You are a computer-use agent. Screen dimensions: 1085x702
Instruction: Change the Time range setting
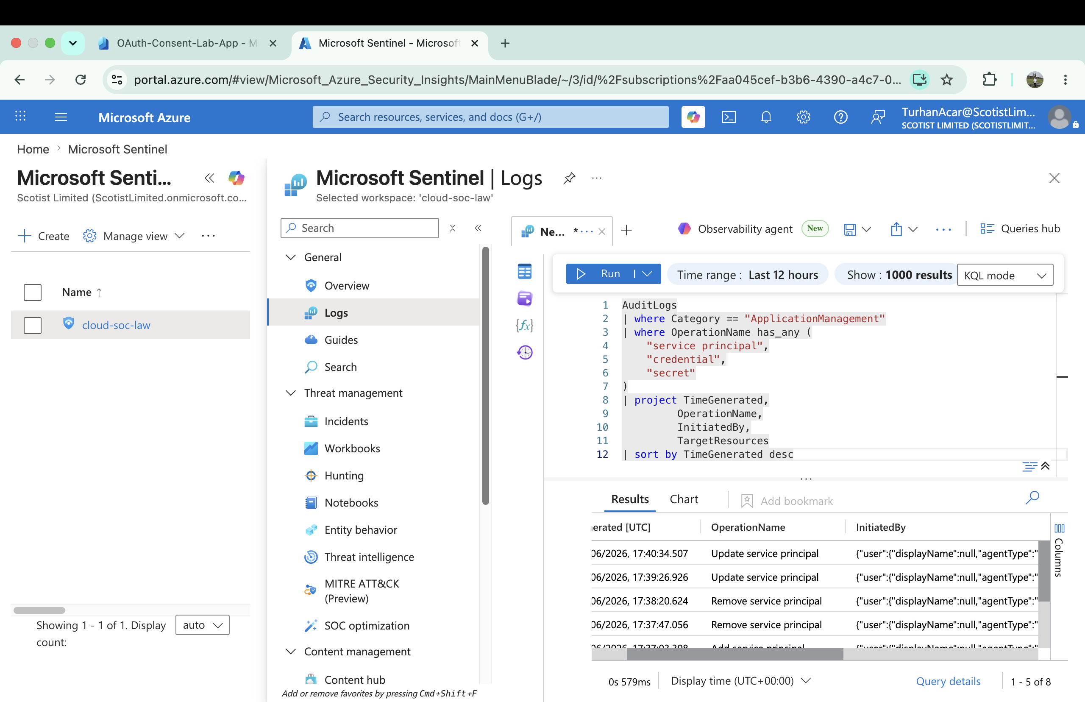[x=747, y=275]
